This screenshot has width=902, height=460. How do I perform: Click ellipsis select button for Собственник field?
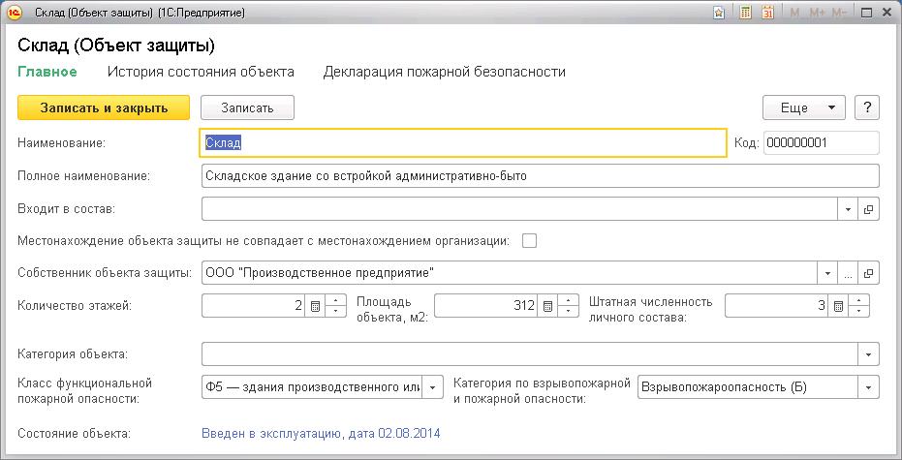(848, 273)
